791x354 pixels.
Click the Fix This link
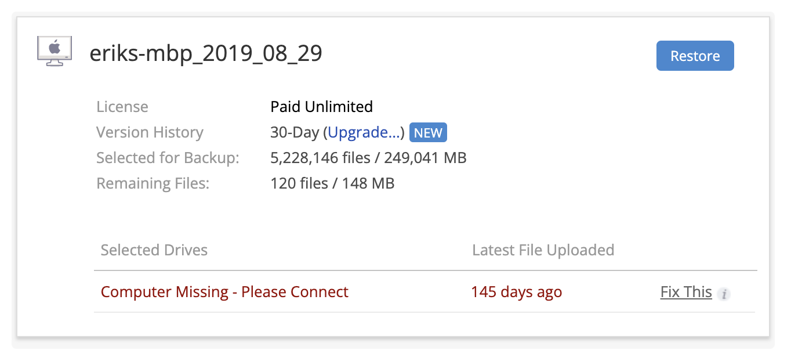click(x=686, y=291)
